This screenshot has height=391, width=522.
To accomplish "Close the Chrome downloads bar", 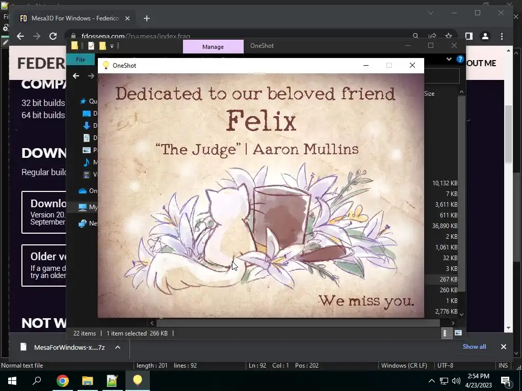I will 503,347.
